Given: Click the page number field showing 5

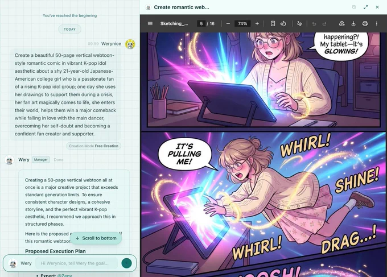Looking at the screenshot, I should click(x=201, y=23).
